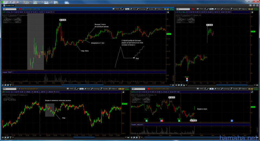The width and height of the screenshot is (260, 141).
Task: Open 1m timeframe selector in SPY chart
Action: click(82, 89)
